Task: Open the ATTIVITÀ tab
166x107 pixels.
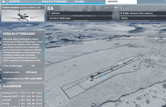Action: pyautogui.click(x=24, y=2)
